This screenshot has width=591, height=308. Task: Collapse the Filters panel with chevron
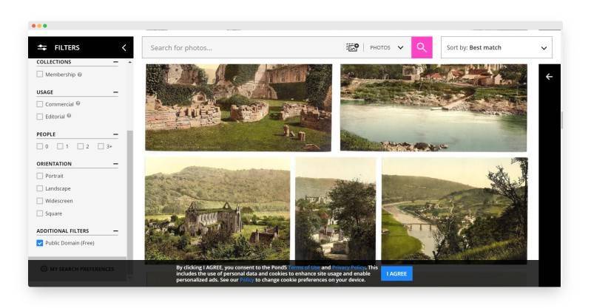pos(124,47)
